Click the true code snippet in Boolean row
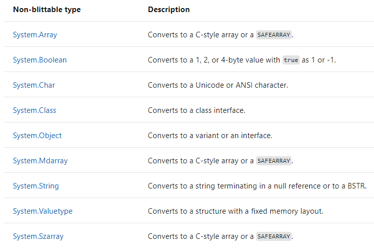This screenshot has width=374, height=252. (291, 60)
